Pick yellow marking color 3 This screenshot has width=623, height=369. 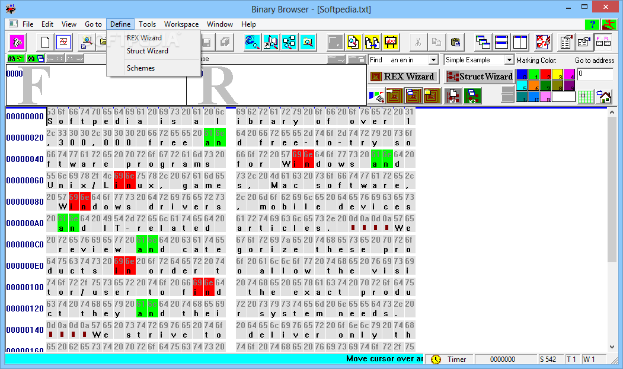point(557,74)
